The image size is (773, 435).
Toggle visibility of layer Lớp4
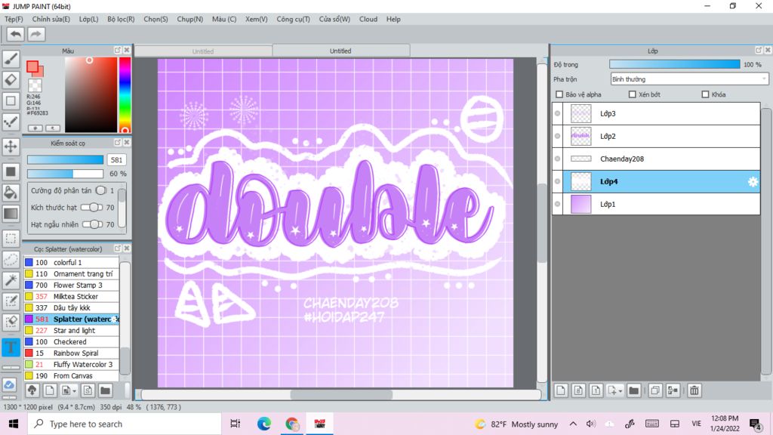coord(558,181)
